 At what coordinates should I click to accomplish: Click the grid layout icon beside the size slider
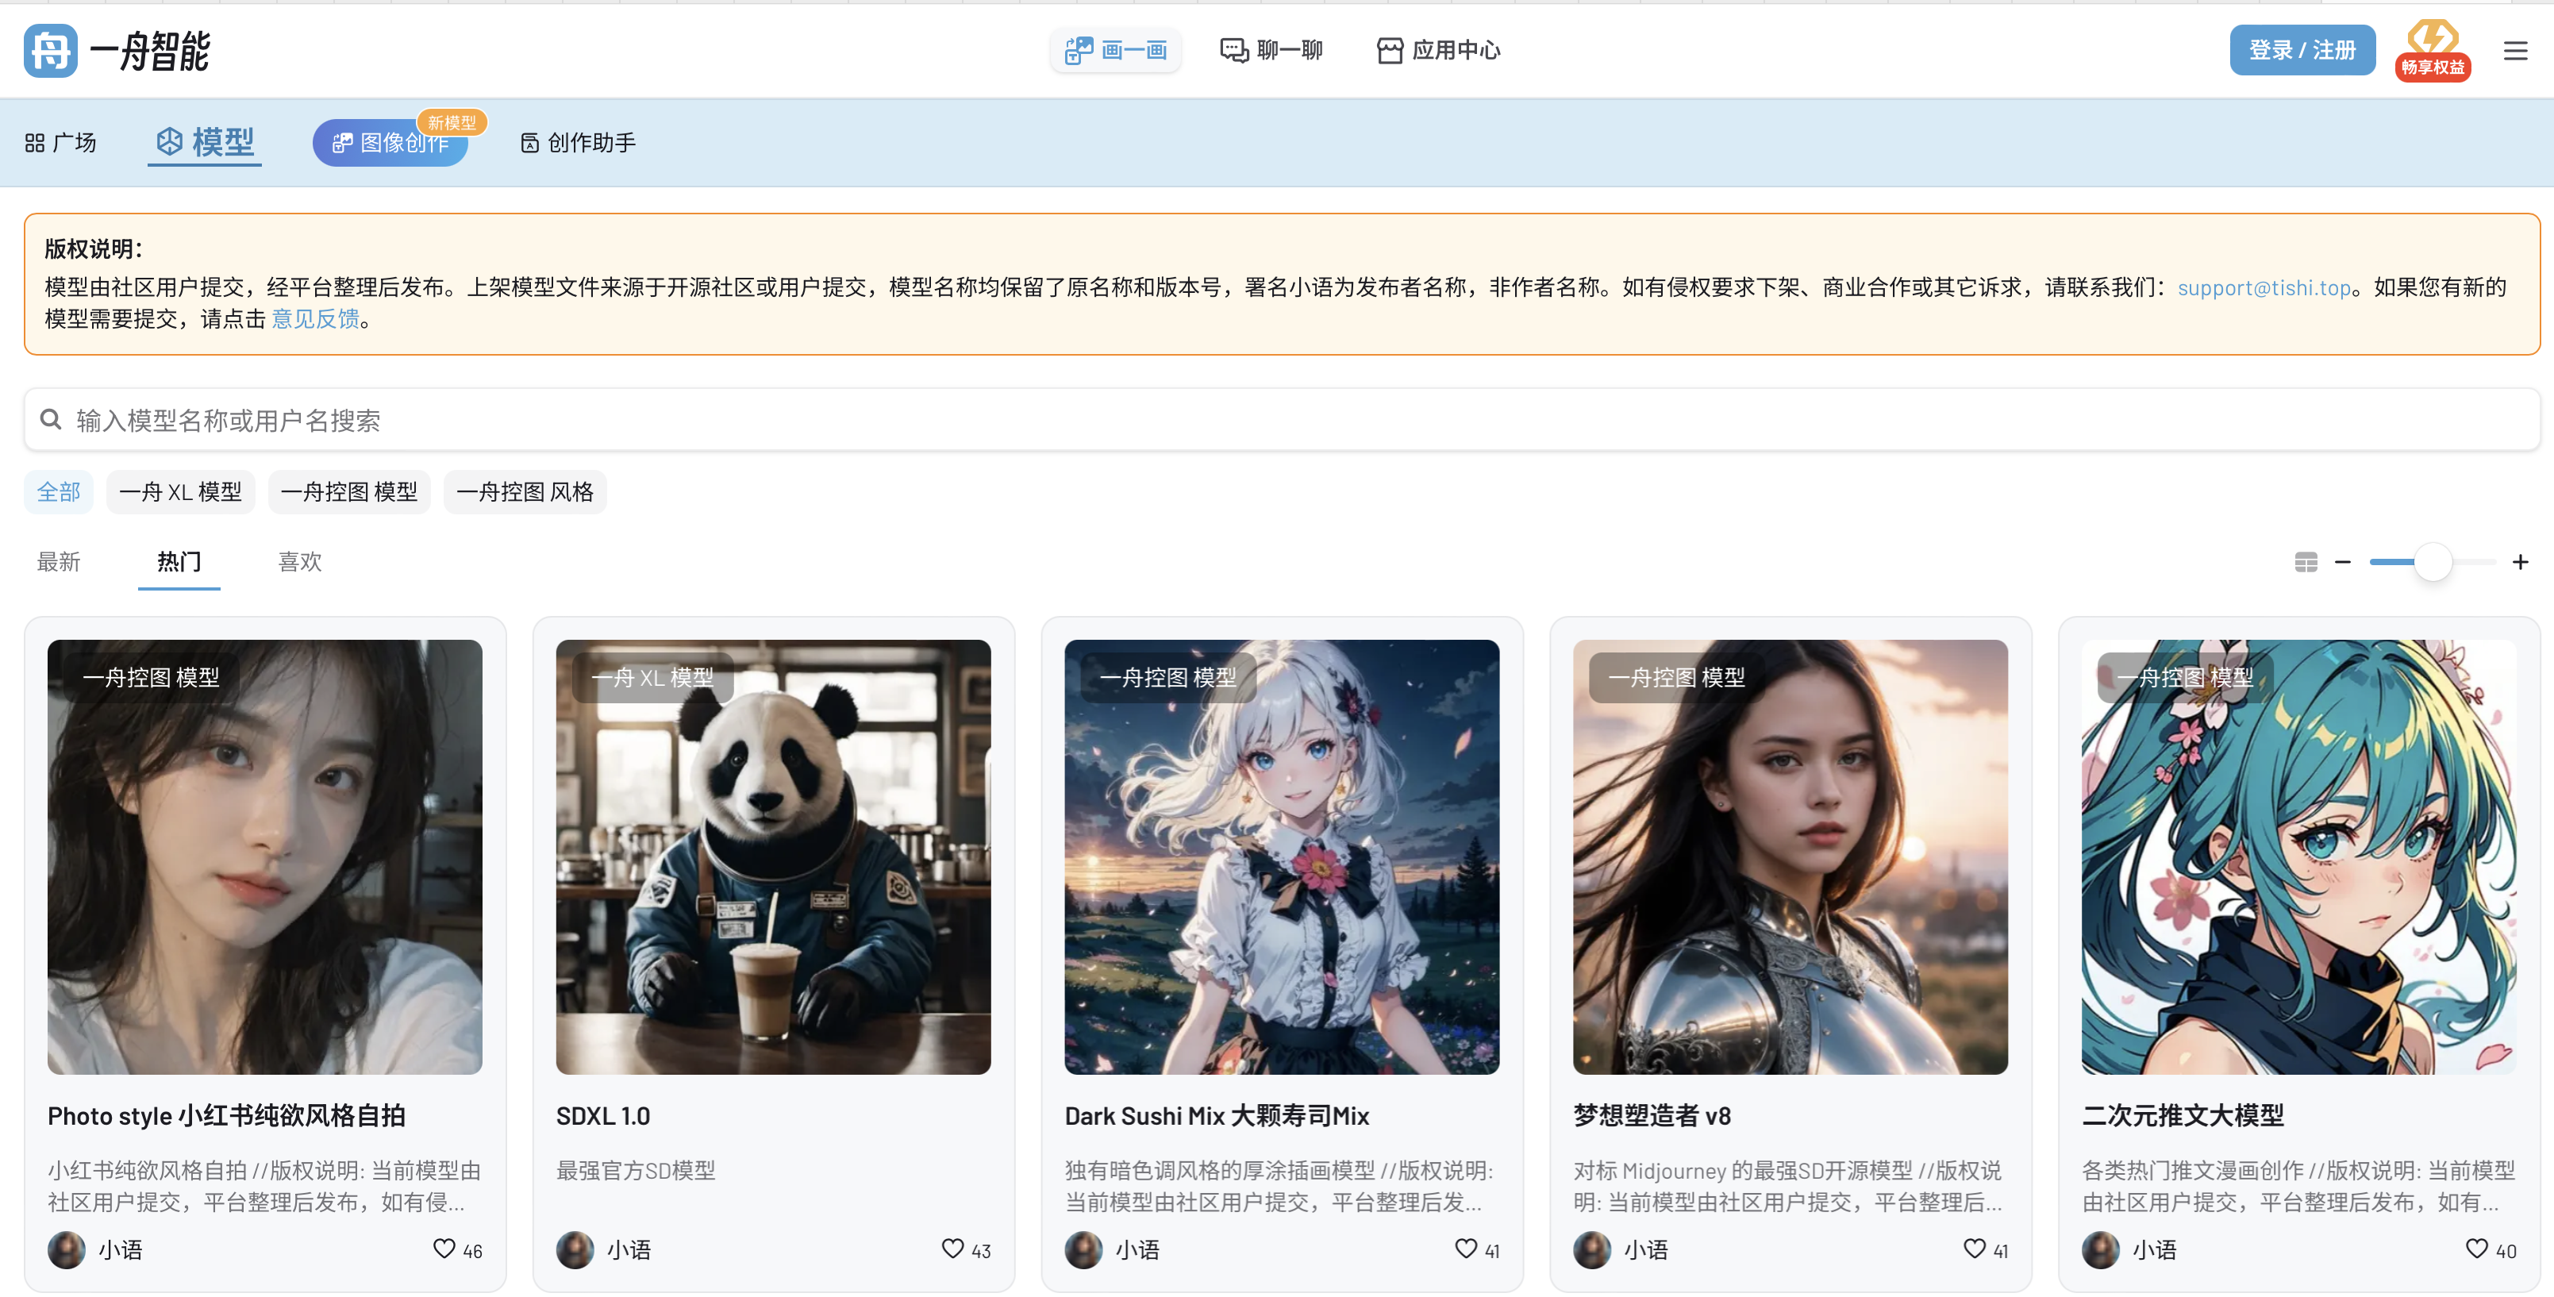(2305, 562)
